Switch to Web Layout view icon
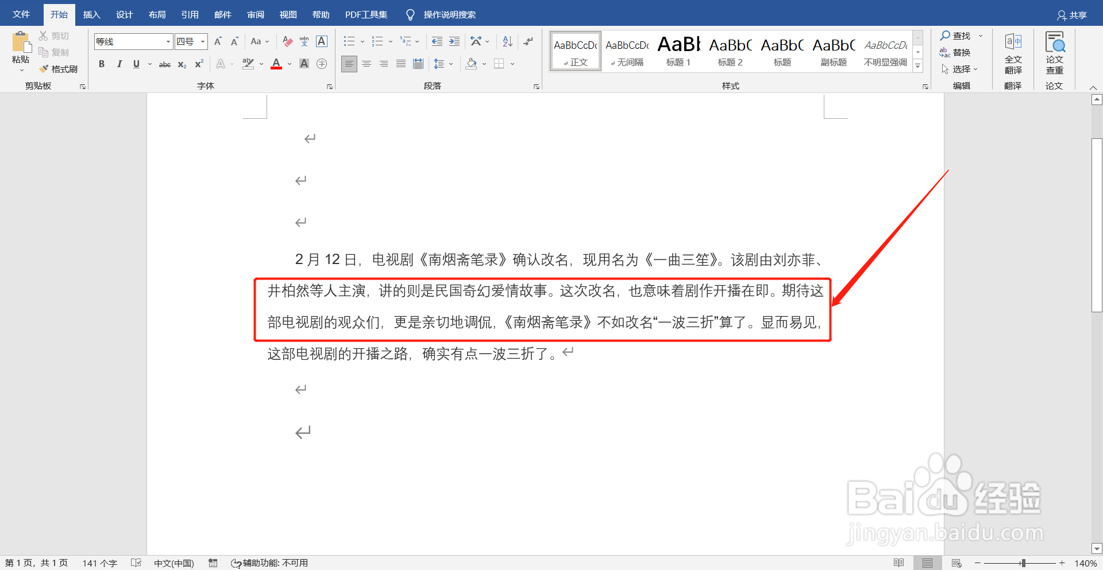The width and height of the screenshot is (1103, 570). 957,563
